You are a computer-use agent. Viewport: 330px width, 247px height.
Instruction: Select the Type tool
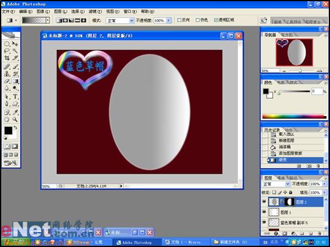pyautogui.click(x=15, y=97)
